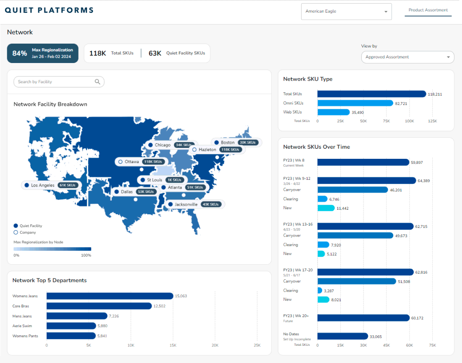This screenshot has width=462, height=363.
Task: Open the American Eagle client dropdown
Action: [346, 11]
